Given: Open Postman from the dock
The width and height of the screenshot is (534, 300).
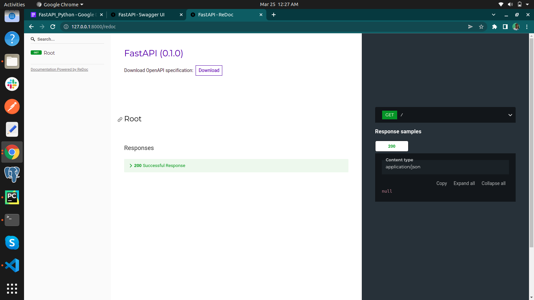Looking at the screenshot, I should [x=12, y=107].
